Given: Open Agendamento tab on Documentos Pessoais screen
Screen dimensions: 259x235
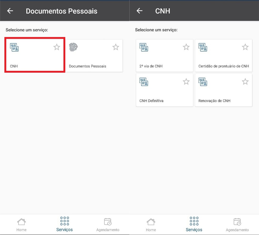Looking at the screenshot, I should coord(108,224).
